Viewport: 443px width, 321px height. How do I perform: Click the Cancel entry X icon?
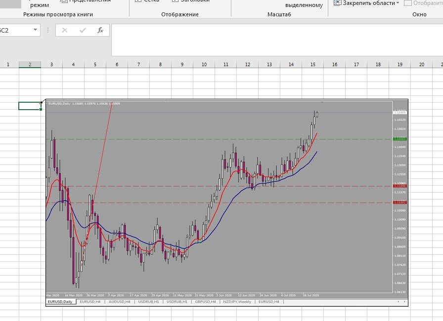65,30
